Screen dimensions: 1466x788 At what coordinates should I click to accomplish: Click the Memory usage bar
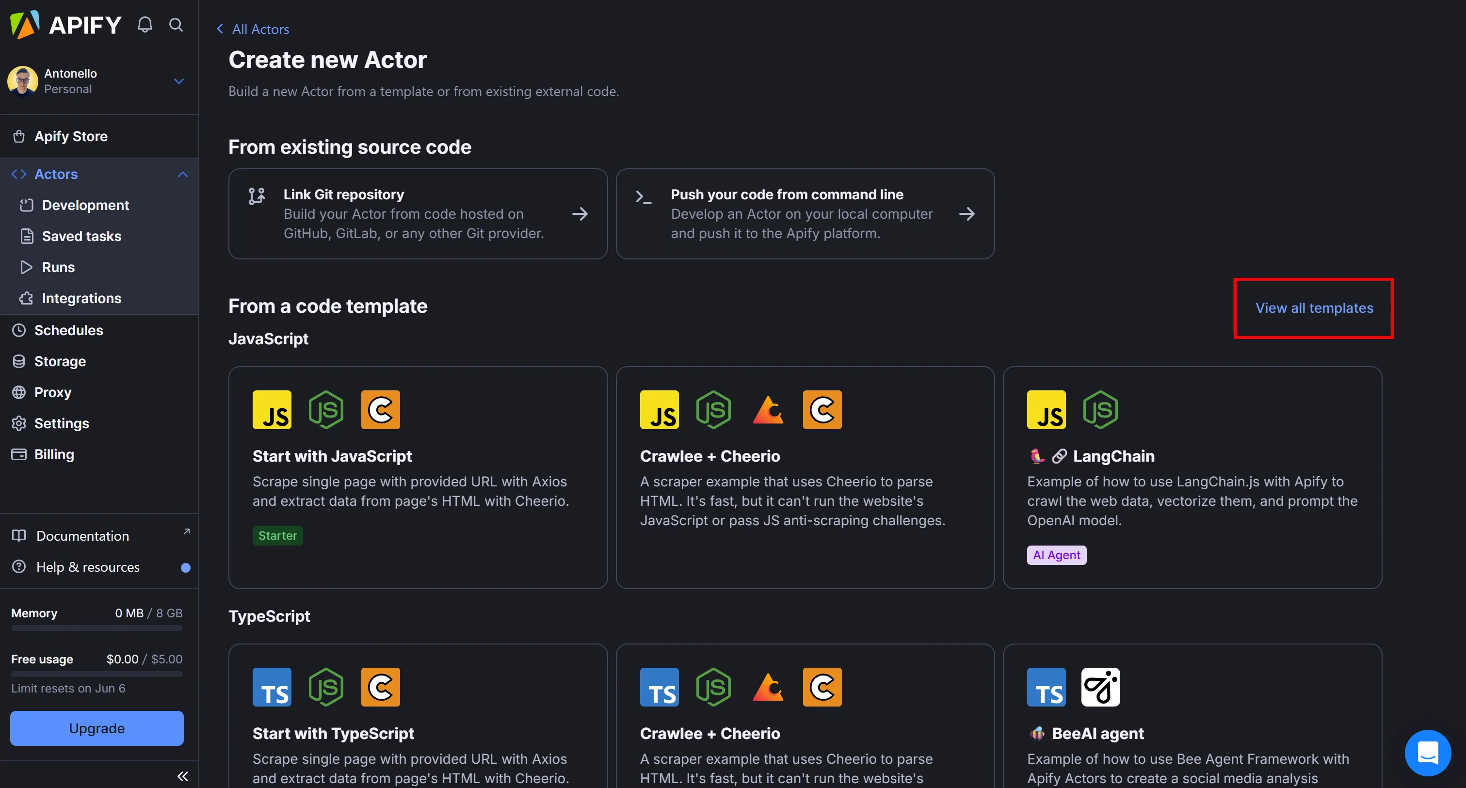click(x=97, y=628)
